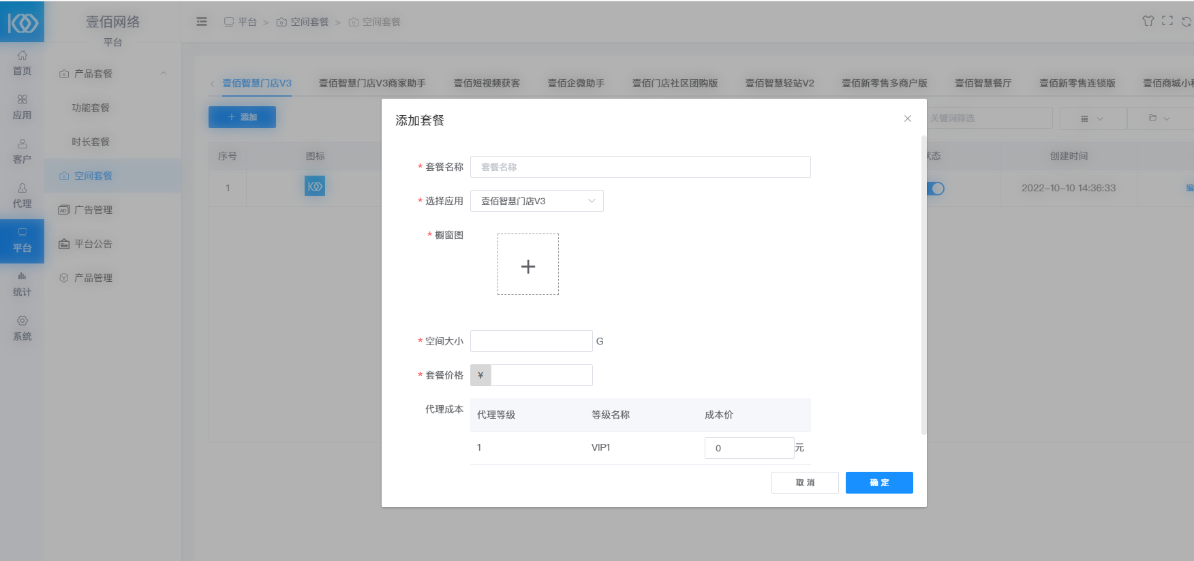This screenshot has width=1194, height=561.
Task: Toggle the status switch in row 1
Action: tap(936, 189)
